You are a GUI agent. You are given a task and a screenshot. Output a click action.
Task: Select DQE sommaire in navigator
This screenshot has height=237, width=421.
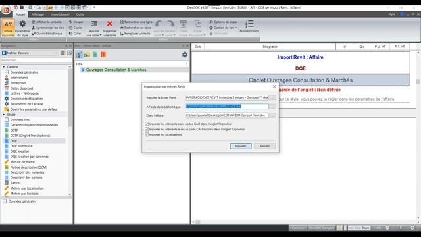pyautogui.click(x=21, y=146)
